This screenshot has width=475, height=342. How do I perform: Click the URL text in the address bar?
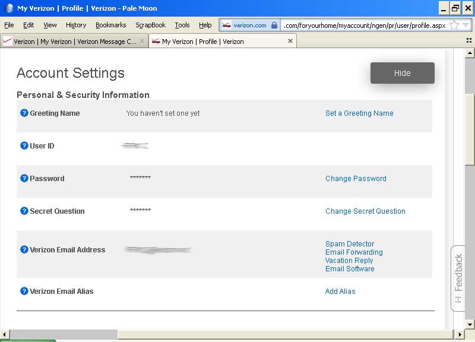[x=365, y=26]
